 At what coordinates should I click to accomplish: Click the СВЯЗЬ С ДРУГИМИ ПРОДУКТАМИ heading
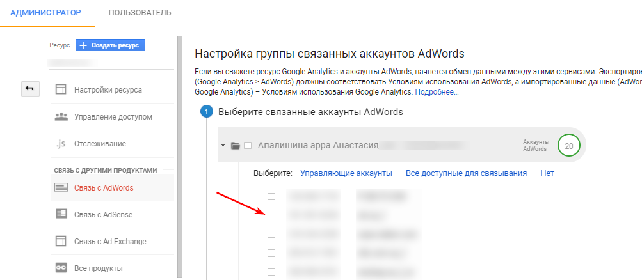[106, 171]
